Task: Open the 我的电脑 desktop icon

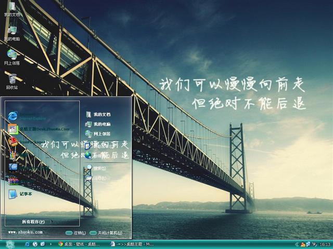Action: (x=11, y=32)
